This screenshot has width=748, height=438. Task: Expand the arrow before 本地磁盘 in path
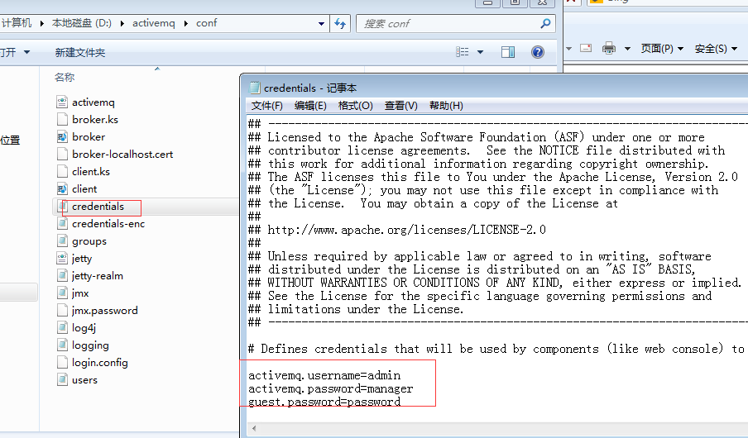click(x=42, y=23)
